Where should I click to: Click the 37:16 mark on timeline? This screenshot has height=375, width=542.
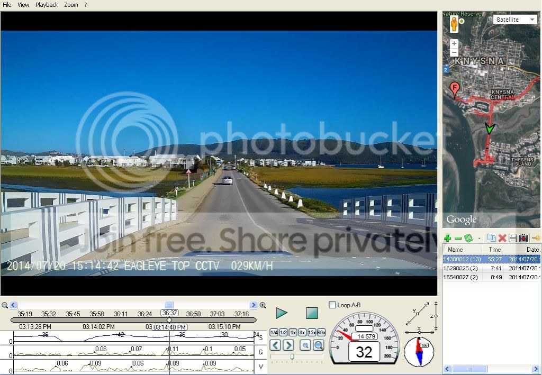[x=241, y=314]
